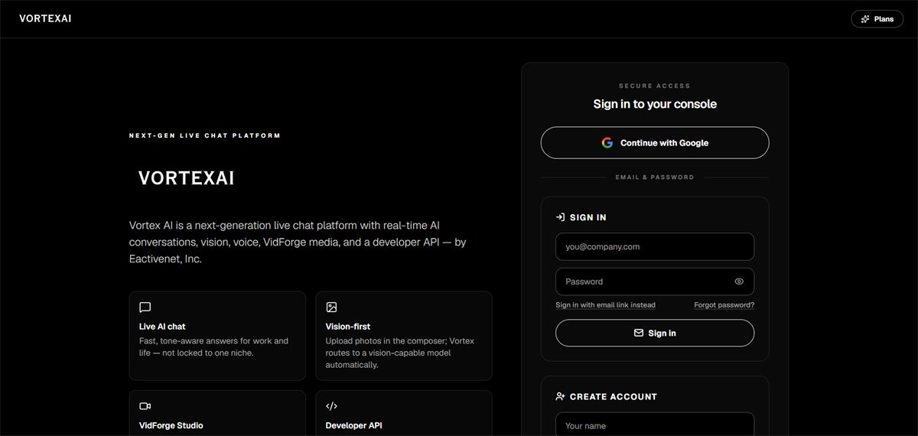Click 'Fast, tone-aware answers' description text
This screenshot has height=436, width=918.
coord(214,347)
